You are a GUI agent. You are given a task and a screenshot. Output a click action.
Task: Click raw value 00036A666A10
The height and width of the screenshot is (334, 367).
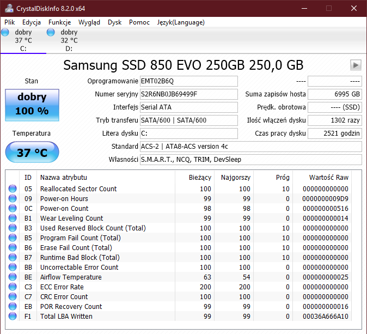tap(325, 317)
